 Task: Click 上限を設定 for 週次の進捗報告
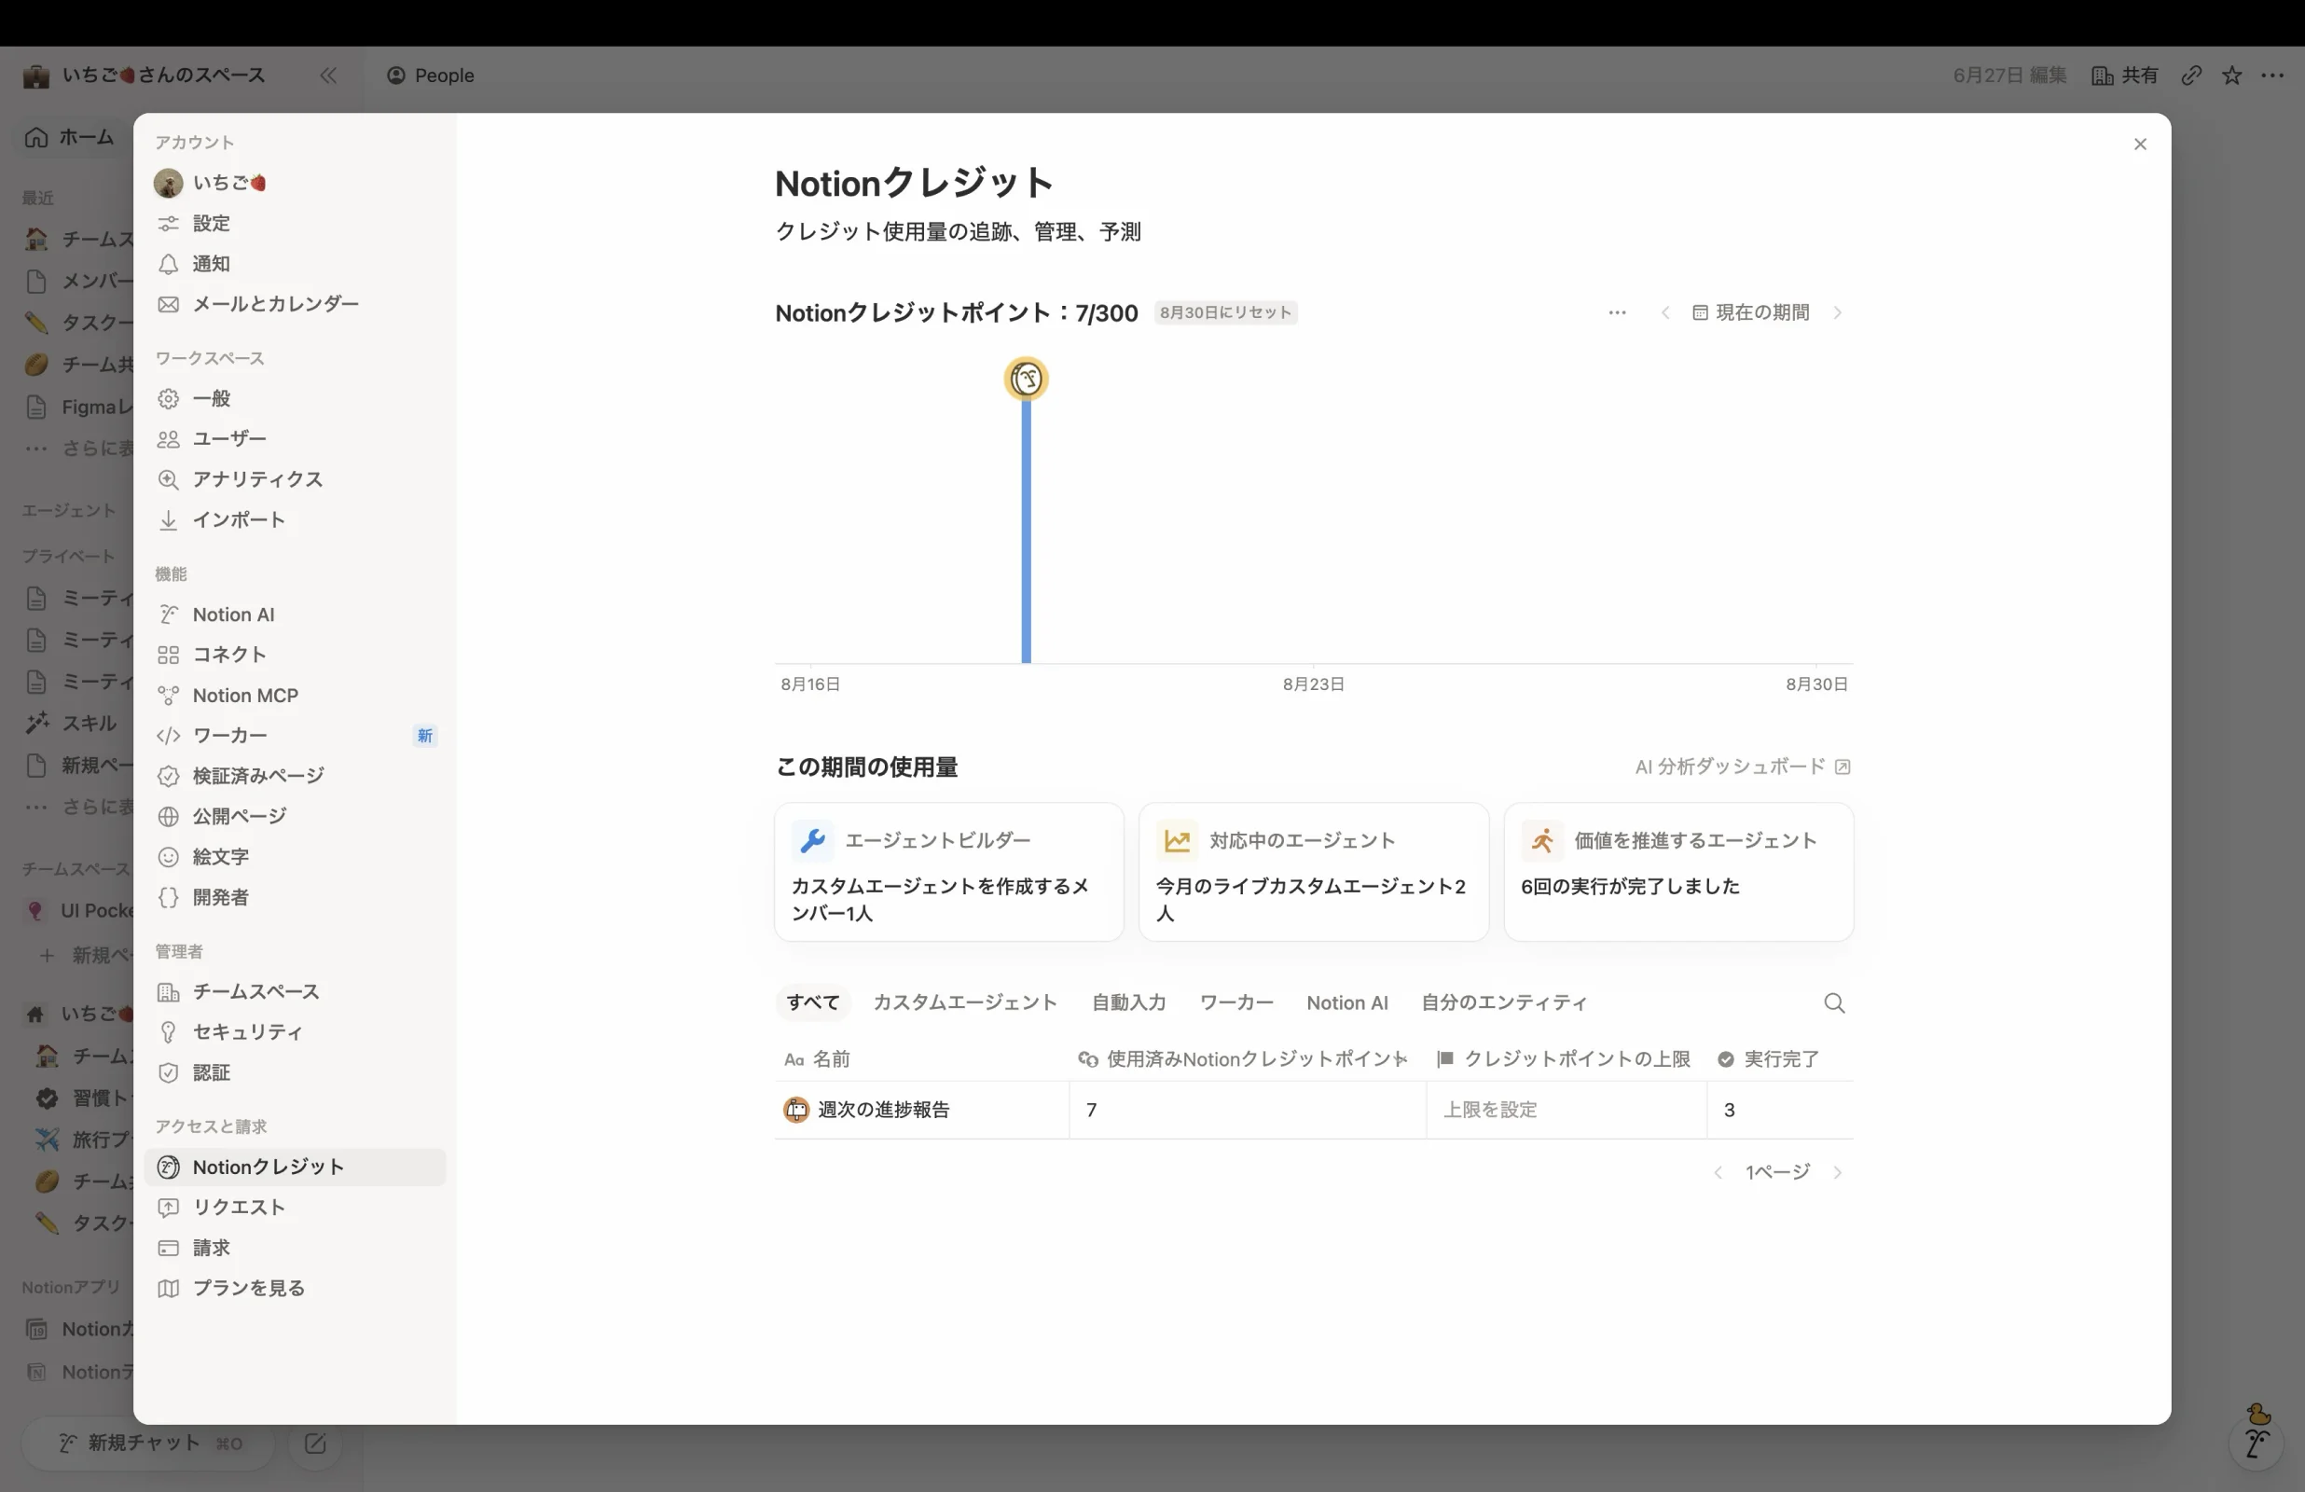pos(1489,1111)
